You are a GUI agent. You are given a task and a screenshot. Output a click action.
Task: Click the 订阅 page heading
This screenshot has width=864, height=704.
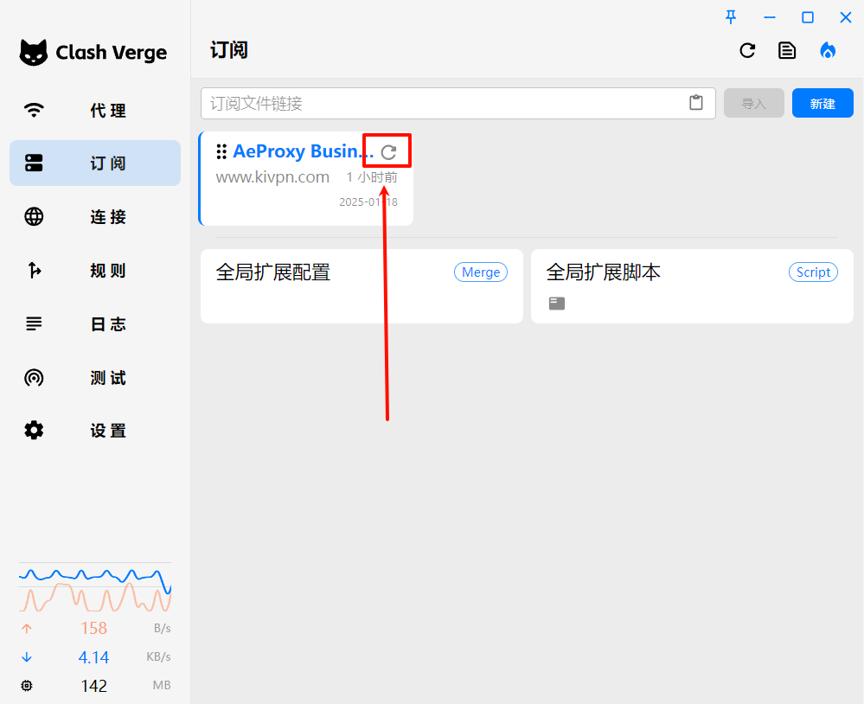click(x=228, y=51)
